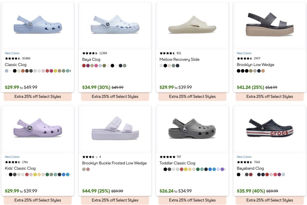
Task: Go to the Mellow Recovery Slide title link
Action: click(179, 59)
